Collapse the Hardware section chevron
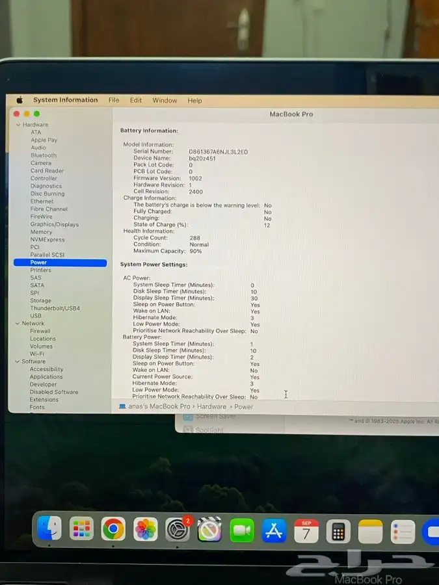439x585 pixels. [x=18, y=125]
